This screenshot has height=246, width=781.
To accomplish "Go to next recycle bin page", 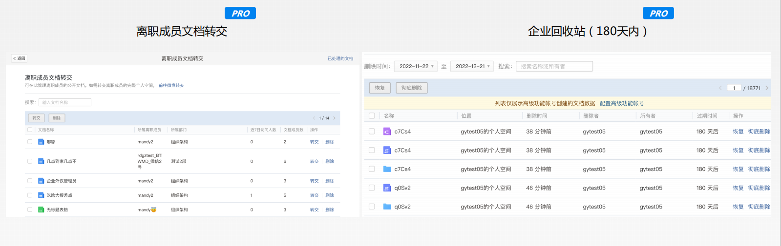I will (x=767, y=88).
